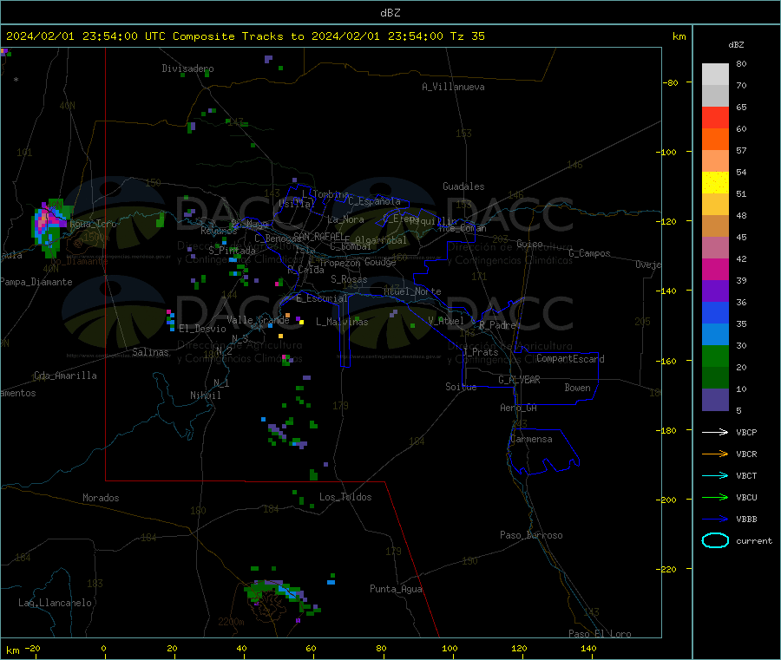Click the G_Campos location label
The height and width of the screenshot is (660, 781).
(590, 253)
